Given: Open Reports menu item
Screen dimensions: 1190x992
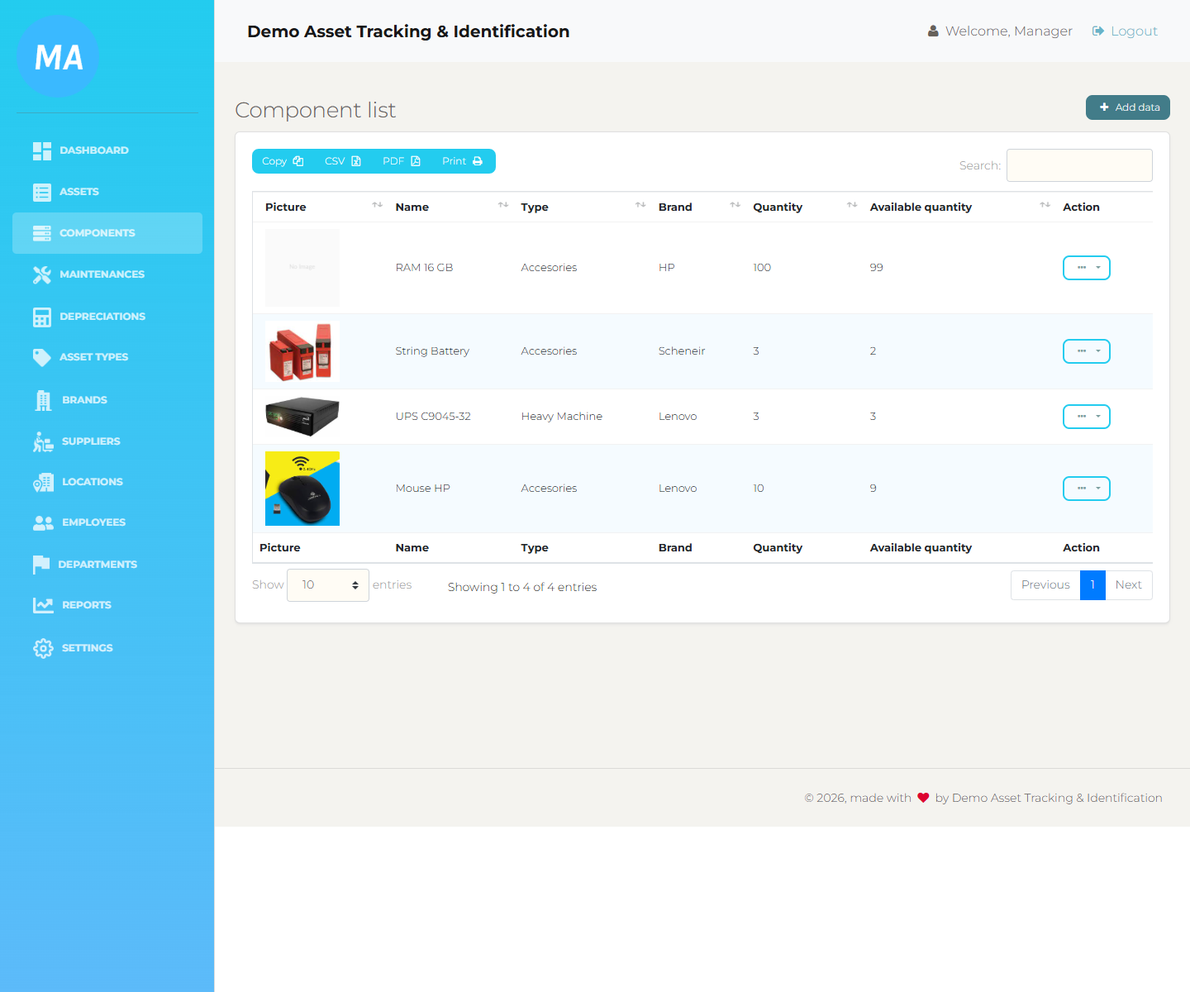Looking at the screenshot, I should pos(107,605).
